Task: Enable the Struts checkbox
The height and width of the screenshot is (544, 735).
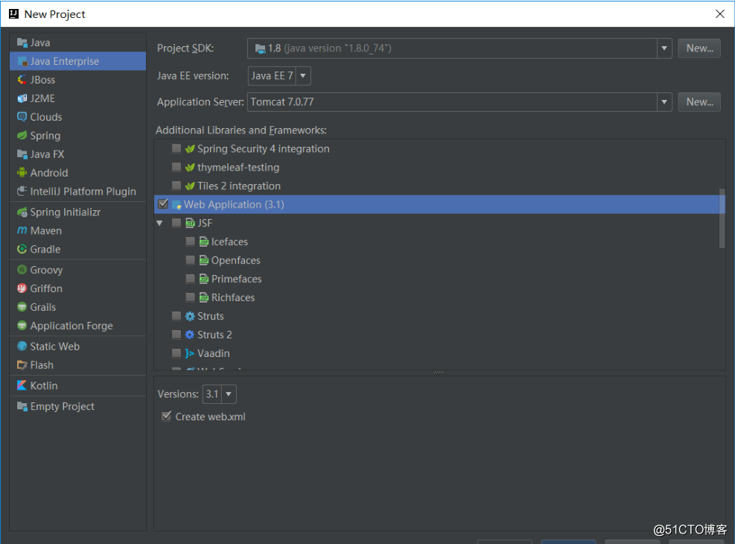Action: 176,316
